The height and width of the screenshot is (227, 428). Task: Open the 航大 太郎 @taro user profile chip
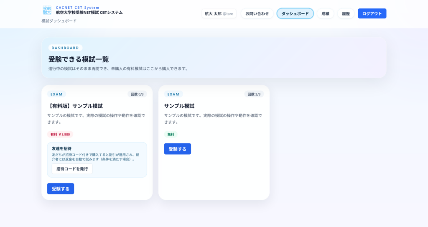pos(219,14)
